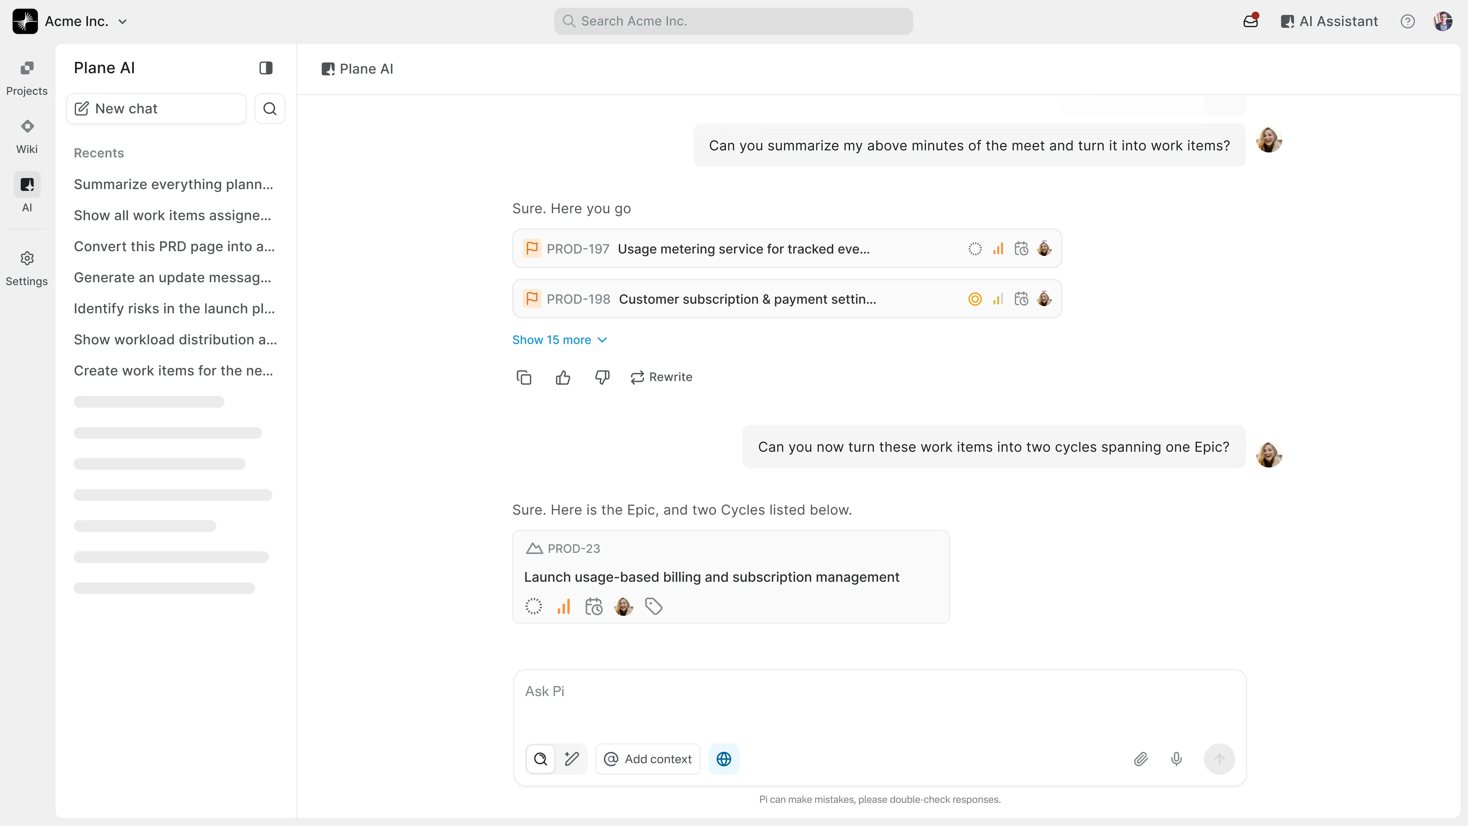Click the thumbs up icon
The image size is (1468, 826).
click(x=562, y=377)
